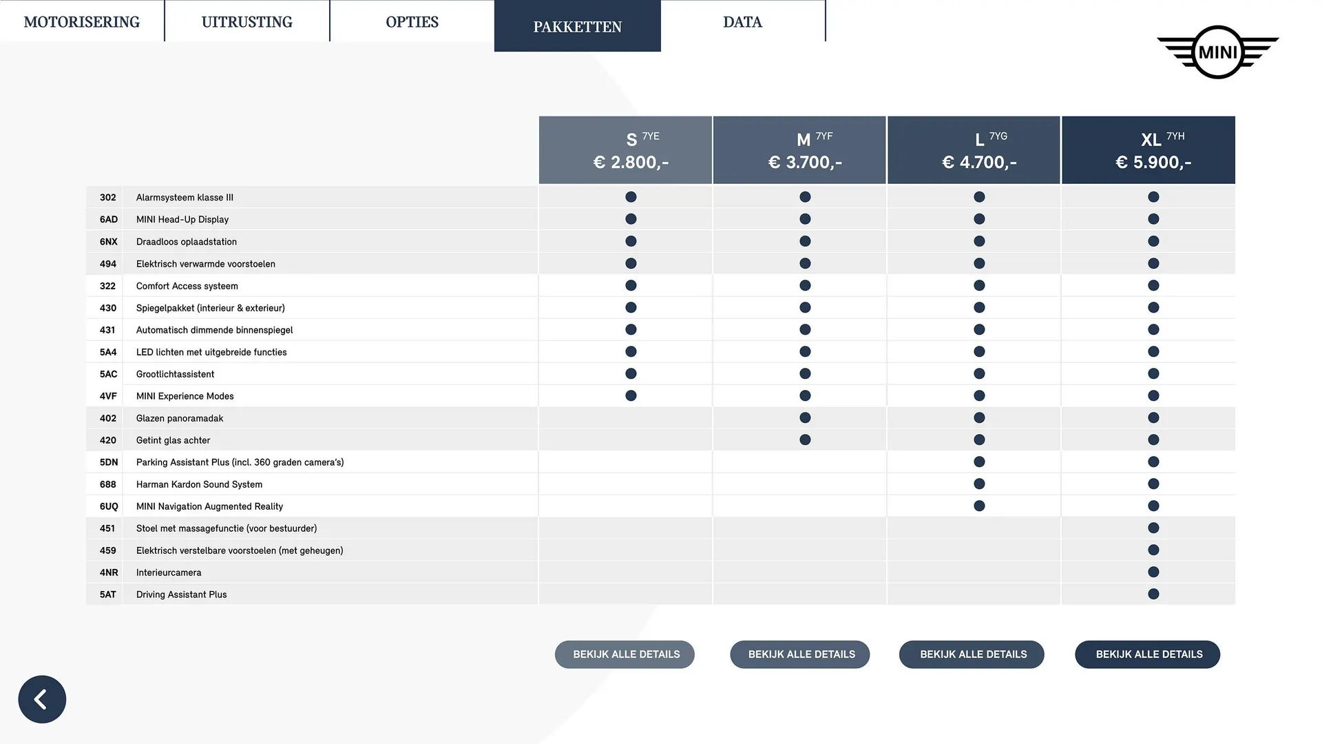Click the round back arrow button

click(x=42, y=699)
